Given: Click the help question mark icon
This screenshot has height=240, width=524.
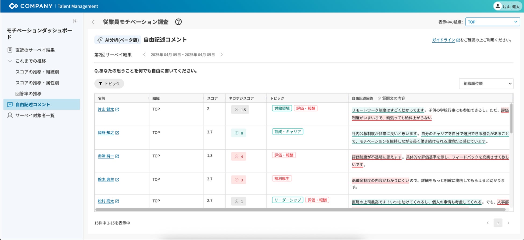Looking at the screenshot, I should (x=178, y=22).
